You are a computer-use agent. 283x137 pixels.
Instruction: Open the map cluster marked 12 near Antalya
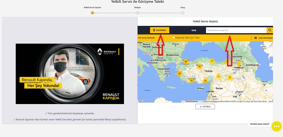tap(192, 80)
